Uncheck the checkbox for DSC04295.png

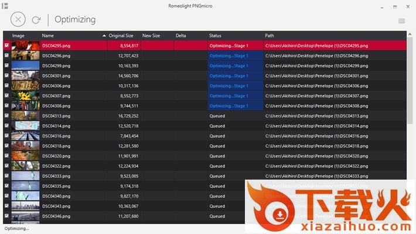coord(7,46)
